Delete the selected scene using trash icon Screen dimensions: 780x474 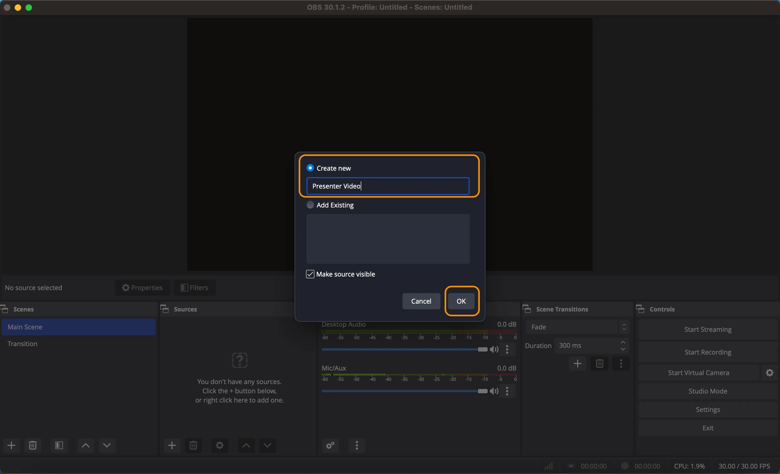(33, 445)
